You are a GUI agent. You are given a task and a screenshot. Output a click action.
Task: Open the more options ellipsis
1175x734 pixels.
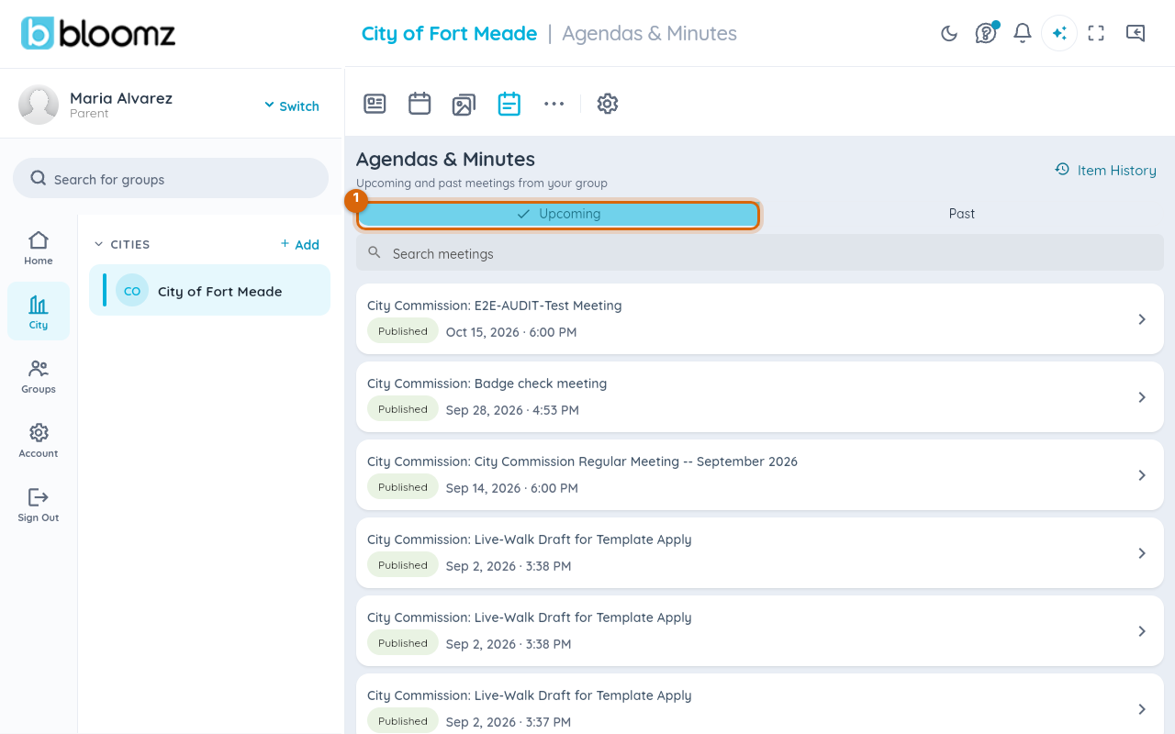pos(554,104)
